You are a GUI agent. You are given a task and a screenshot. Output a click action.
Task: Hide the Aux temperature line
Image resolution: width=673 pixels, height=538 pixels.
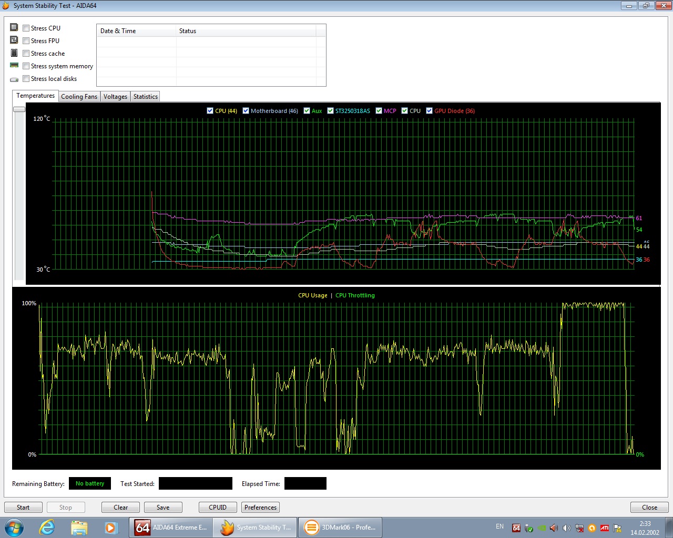pos(307,111)
